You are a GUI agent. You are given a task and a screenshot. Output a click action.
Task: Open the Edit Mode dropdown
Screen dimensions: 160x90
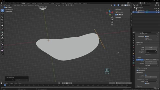click(8, 5)
